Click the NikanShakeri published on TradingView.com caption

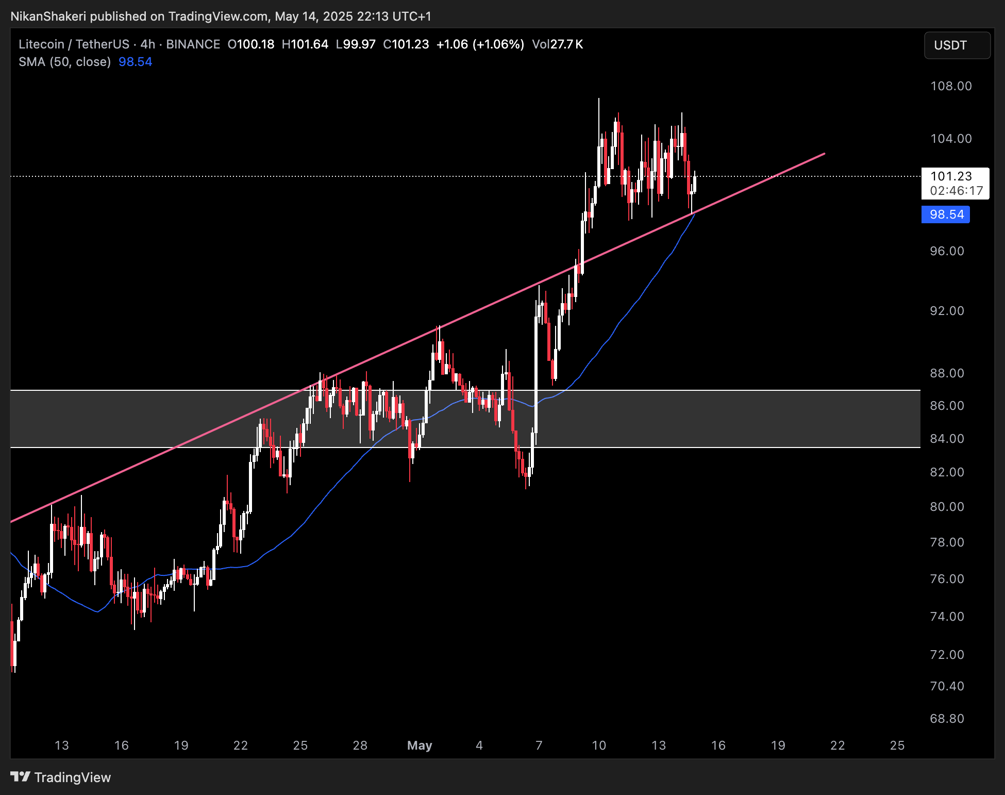point(221,16)
